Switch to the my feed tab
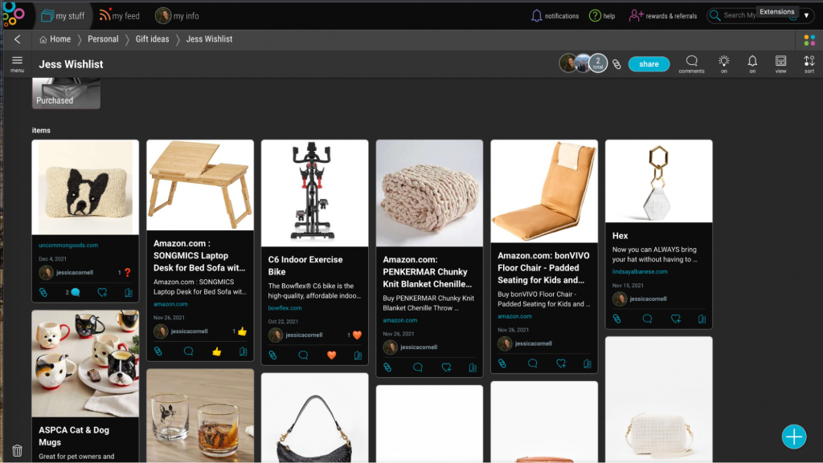This screenshot has height=463, width=823. (120, 16)
